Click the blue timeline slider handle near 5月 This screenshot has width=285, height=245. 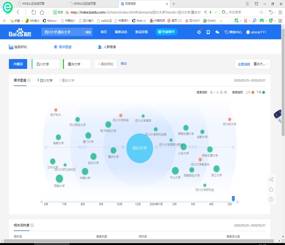233,198
